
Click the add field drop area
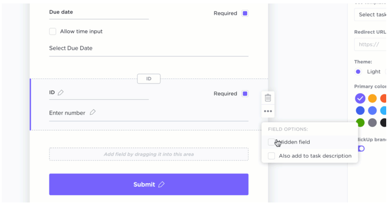(148, 154)
